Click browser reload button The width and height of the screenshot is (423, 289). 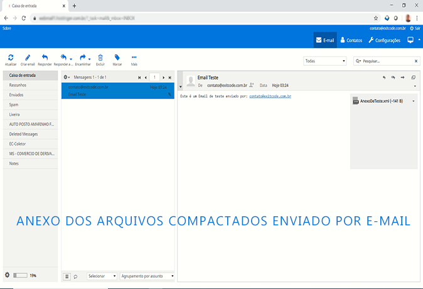24,18
